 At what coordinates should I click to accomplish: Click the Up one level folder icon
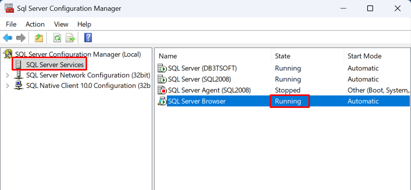tap(39, 38)
